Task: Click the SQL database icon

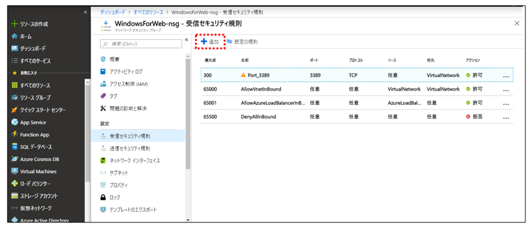Action: pyautogui.click(x=14, y=147)
